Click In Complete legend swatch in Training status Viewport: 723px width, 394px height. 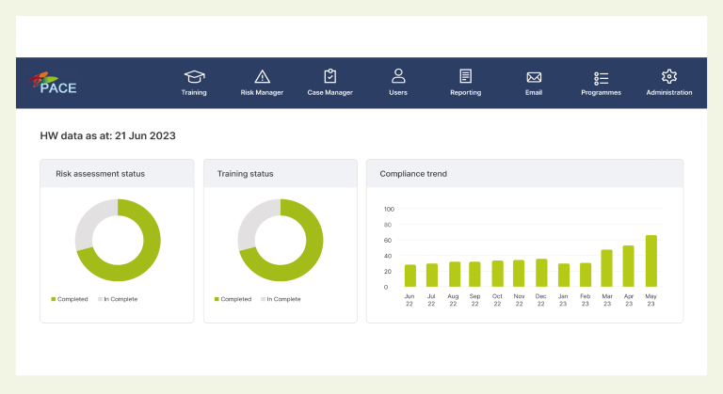[263, 299]
